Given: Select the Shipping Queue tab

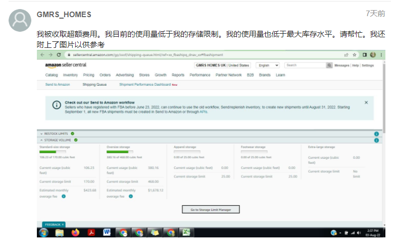Looking at the screenshot, I should [94, 85].
